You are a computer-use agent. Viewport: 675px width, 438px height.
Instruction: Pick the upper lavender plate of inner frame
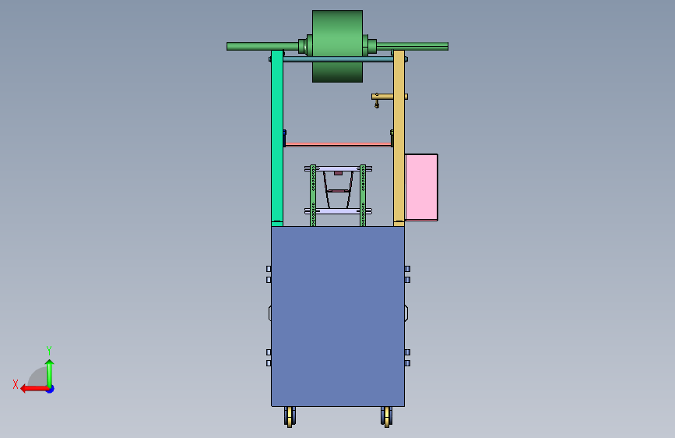pyautogui.click(x=338, y=168)
